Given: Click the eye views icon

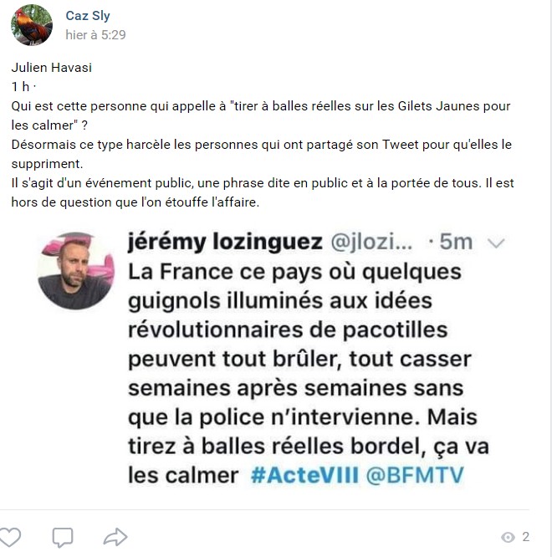Looking at the screenshot, I should 508,537.
